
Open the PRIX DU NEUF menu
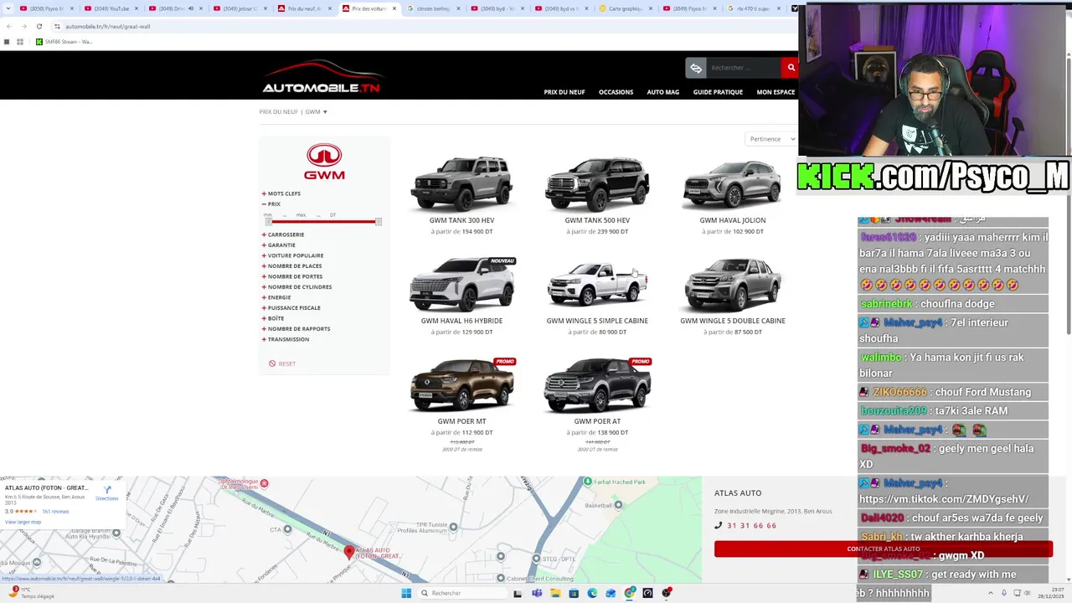(x=564, y=92)
